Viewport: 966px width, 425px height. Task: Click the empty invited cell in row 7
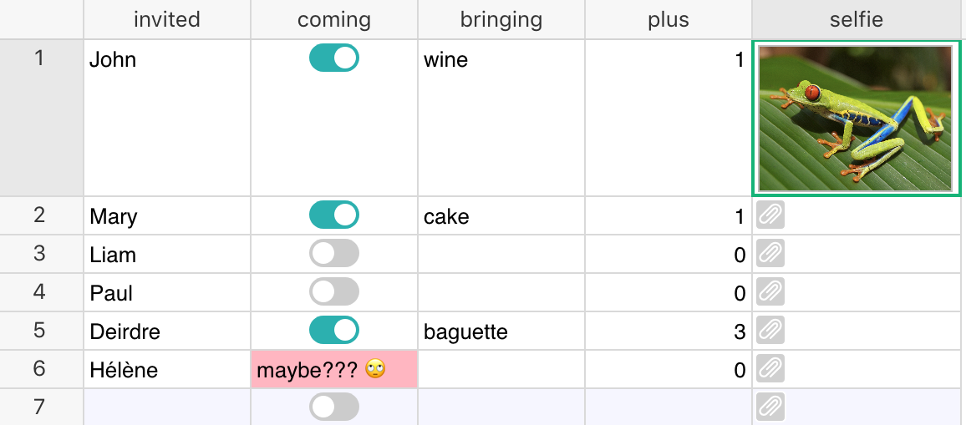[167, 407]
